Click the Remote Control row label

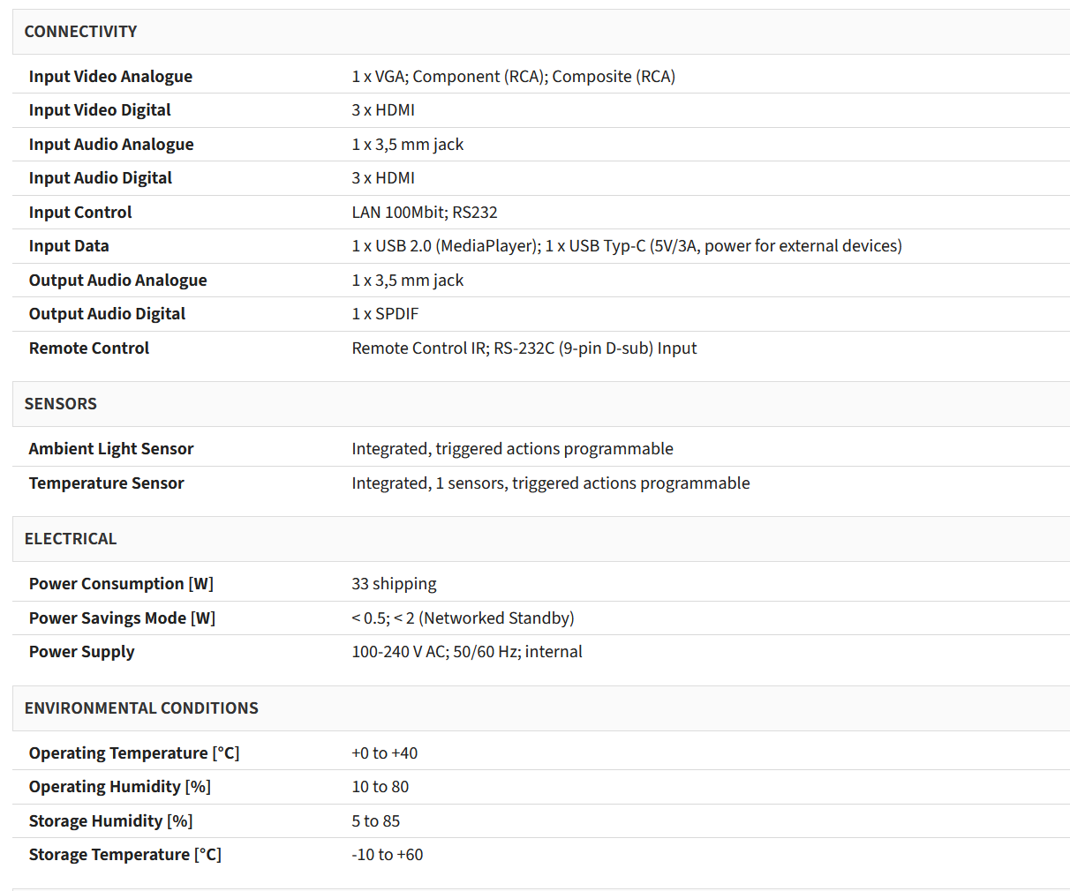pos(89,348)
